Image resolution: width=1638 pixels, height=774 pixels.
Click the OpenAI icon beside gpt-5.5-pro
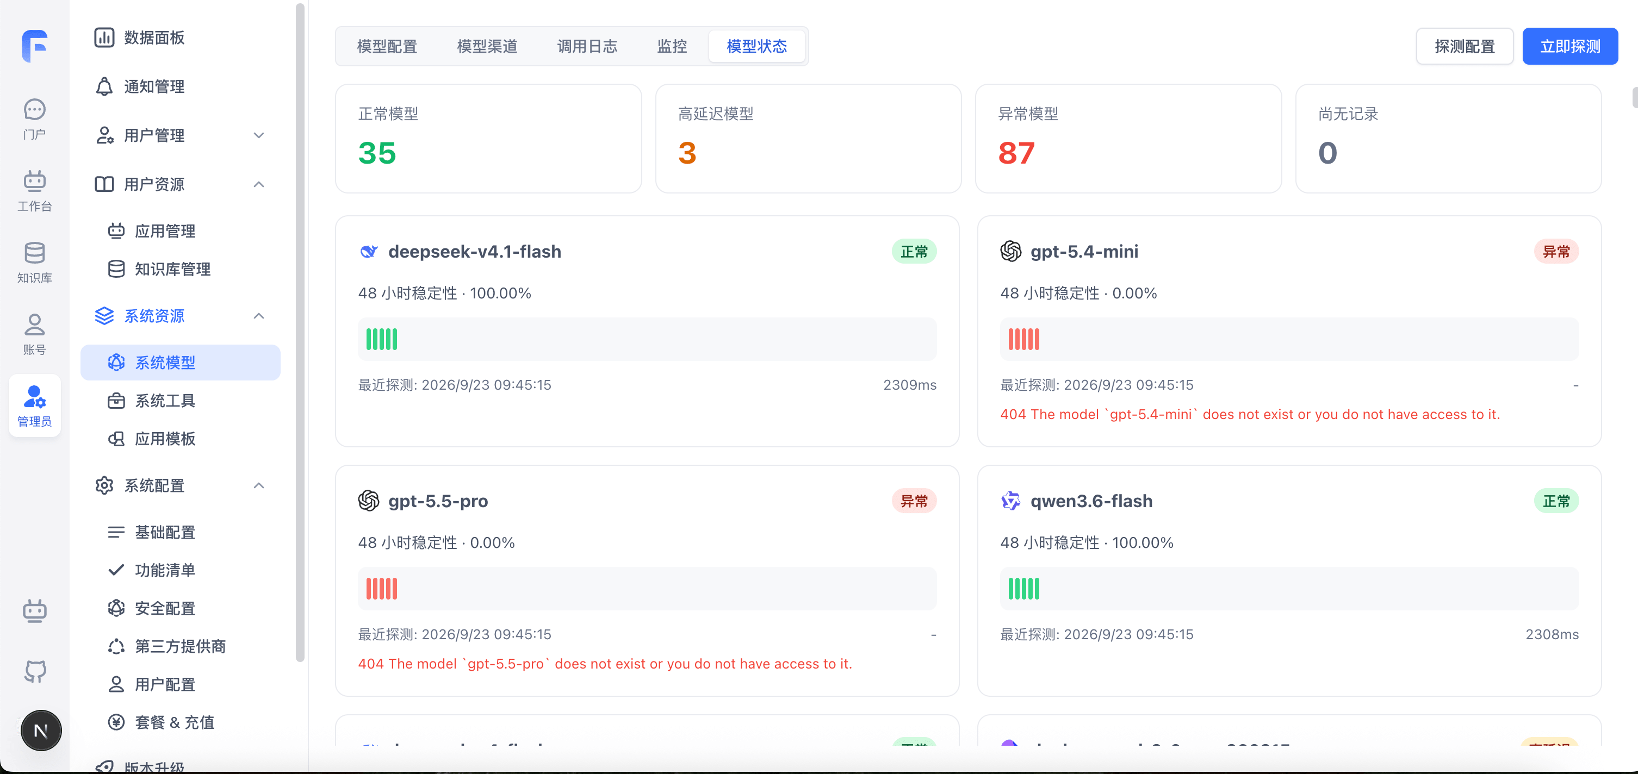pyautogui.click(x=368, y=501)
